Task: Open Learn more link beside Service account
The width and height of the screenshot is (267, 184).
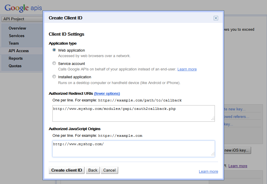Action: [x=187, y=69]
